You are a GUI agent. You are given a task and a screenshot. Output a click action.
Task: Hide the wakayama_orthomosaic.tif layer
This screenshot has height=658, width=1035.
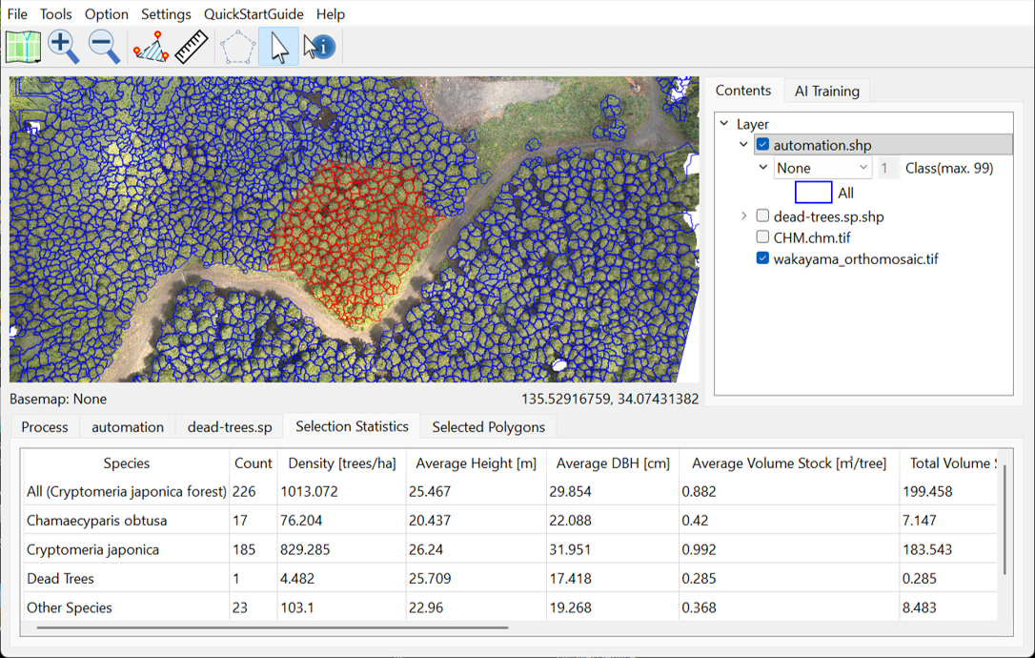762,258
